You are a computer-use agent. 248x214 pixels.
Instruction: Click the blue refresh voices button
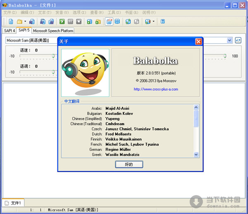pyautogui.click(x=238, y=40)
